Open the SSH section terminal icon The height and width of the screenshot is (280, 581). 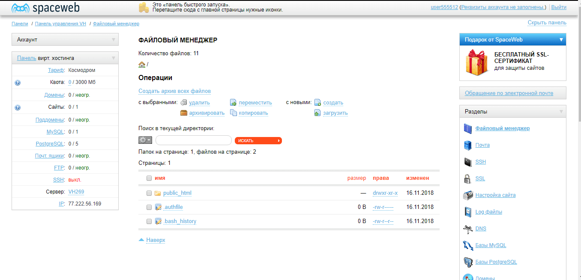pyautogui.click(x=468, y=162)
